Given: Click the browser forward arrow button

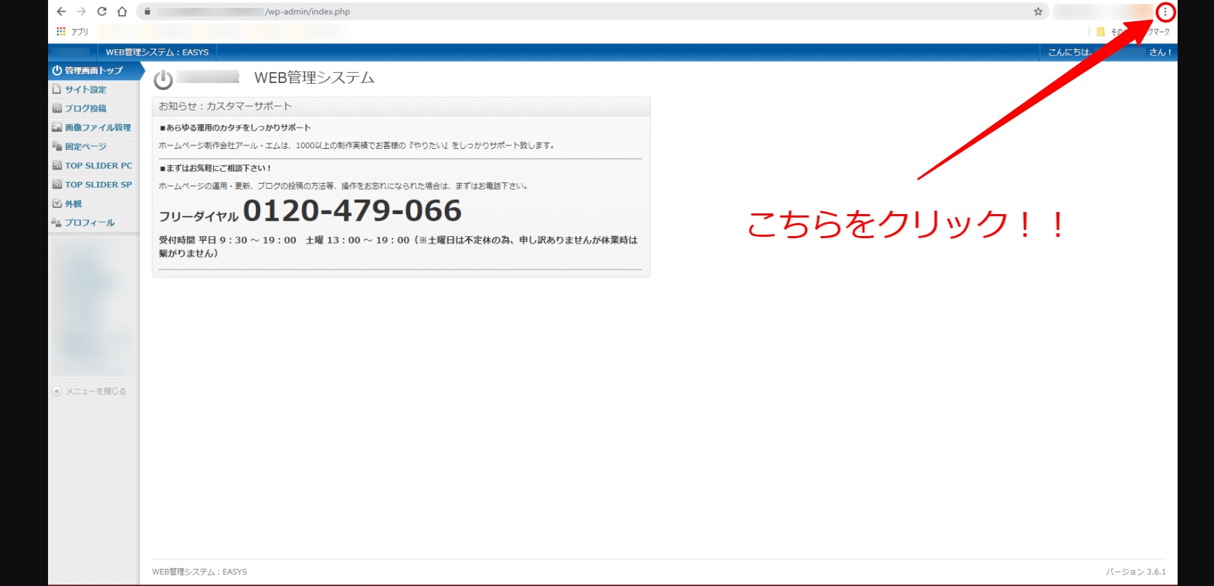Looking at the screenshot, I should [82, 12].
